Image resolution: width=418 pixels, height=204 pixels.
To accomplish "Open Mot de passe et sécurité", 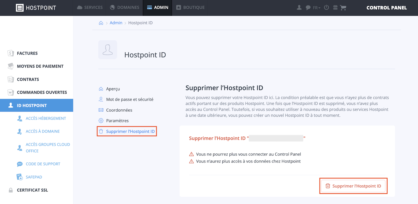I will tap(130, 99).
